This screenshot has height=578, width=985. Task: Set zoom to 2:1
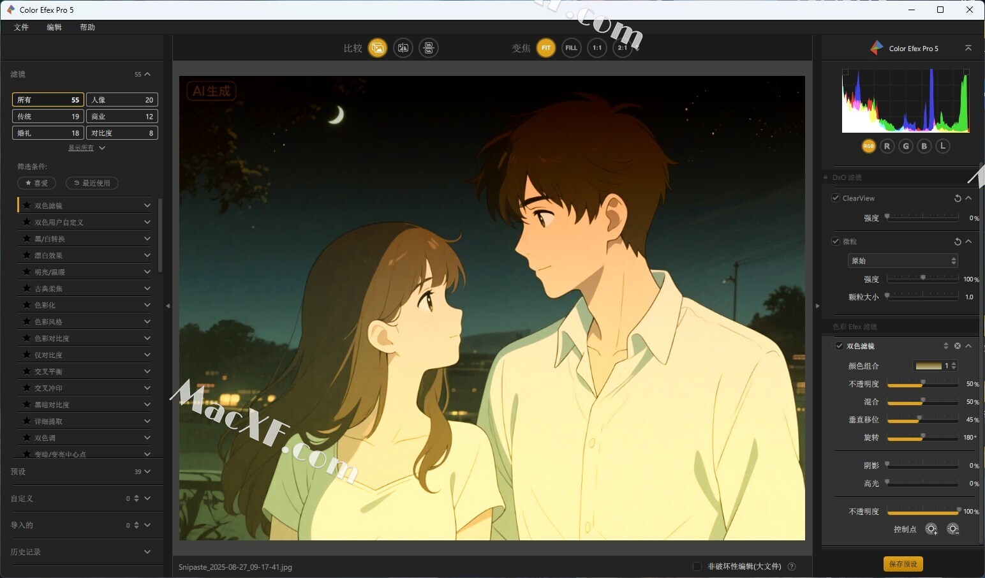coord(622,48)
